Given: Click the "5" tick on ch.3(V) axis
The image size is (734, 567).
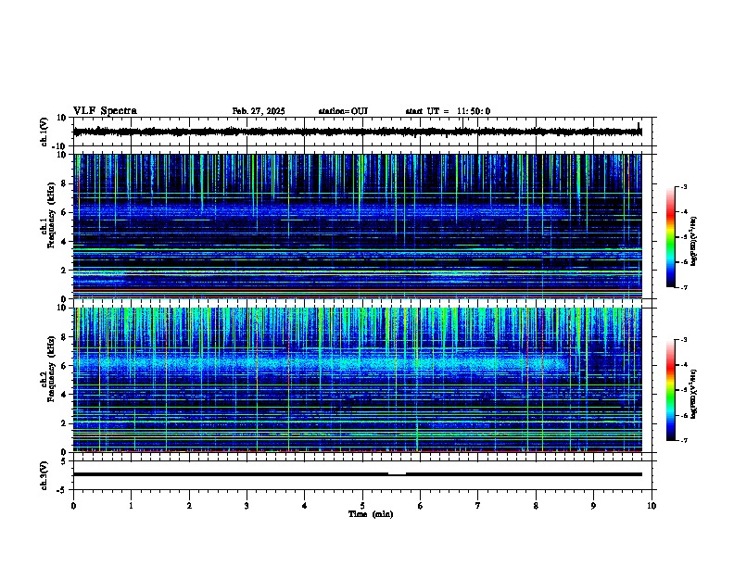Looking at the screenshot, I should (65, 461).
